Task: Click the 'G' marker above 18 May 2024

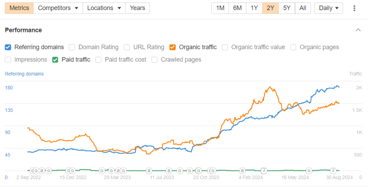Action: pyautogui.click(x=309, y=170)
